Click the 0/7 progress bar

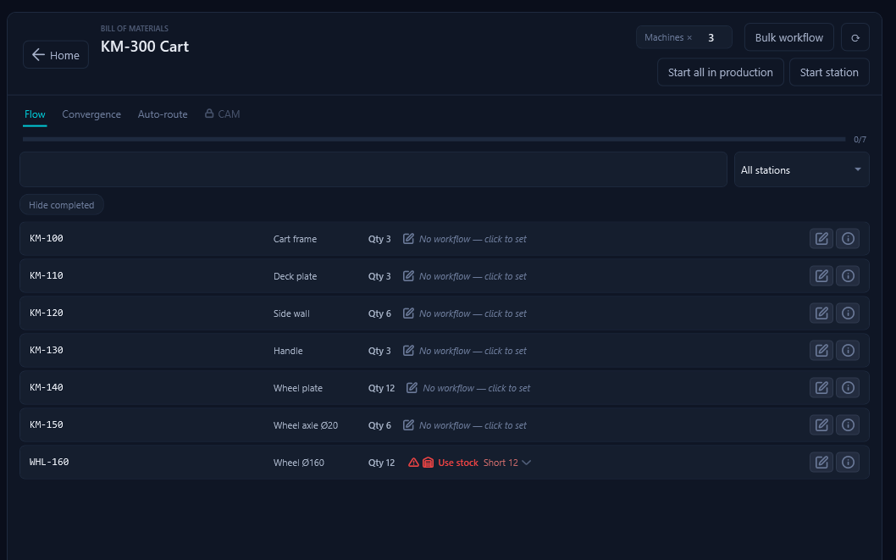coord(434,140)
